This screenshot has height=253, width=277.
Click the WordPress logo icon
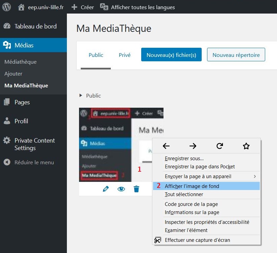click(x=7, y=7)
